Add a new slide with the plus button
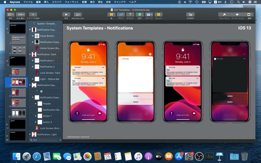The width and height of the screenshot is (261, 163). coord(33,14)
